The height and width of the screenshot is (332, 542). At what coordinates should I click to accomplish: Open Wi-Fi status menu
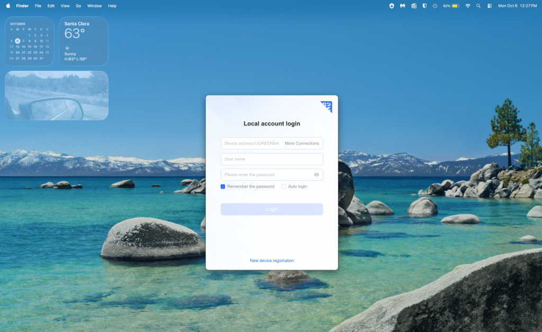pyautogui.click(x=467, y=6)
